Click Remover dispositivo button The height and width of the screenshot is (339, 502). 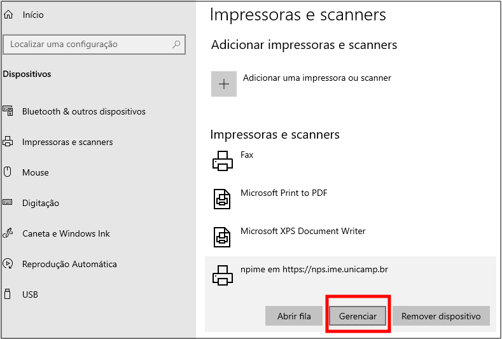point(441,316)
